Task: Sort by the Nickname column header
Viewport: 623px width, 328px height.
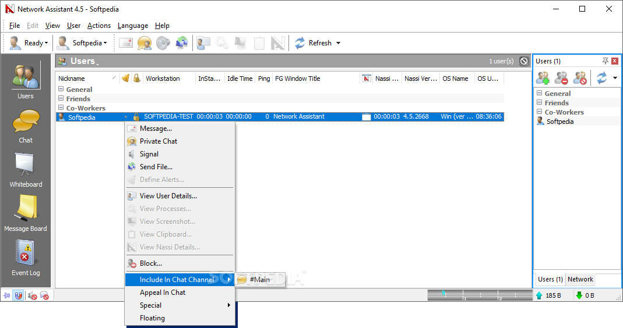Action: (87, 79)
